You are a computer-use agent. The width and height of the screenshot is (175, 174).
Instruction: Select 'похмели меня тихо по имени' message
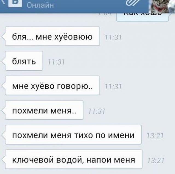click(x=73, y=135)
